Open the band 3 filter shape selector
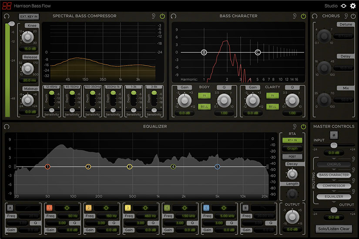Viewport: 359px width, 239px height. [x=144, y=208]
